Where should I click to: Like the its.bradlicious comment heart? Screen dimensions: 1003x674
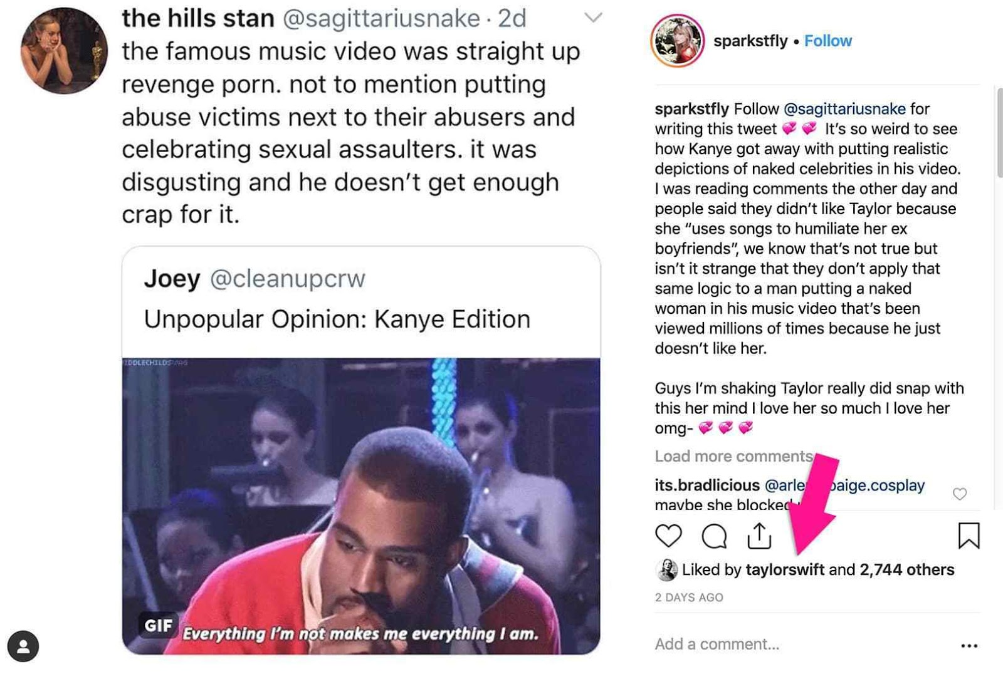tap(960, 494)
